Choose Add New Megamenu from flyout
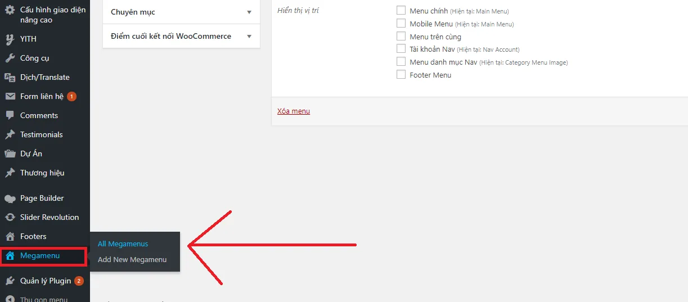Screen dimensions: 688x302 pyautogui.click(x=132, y=259)
